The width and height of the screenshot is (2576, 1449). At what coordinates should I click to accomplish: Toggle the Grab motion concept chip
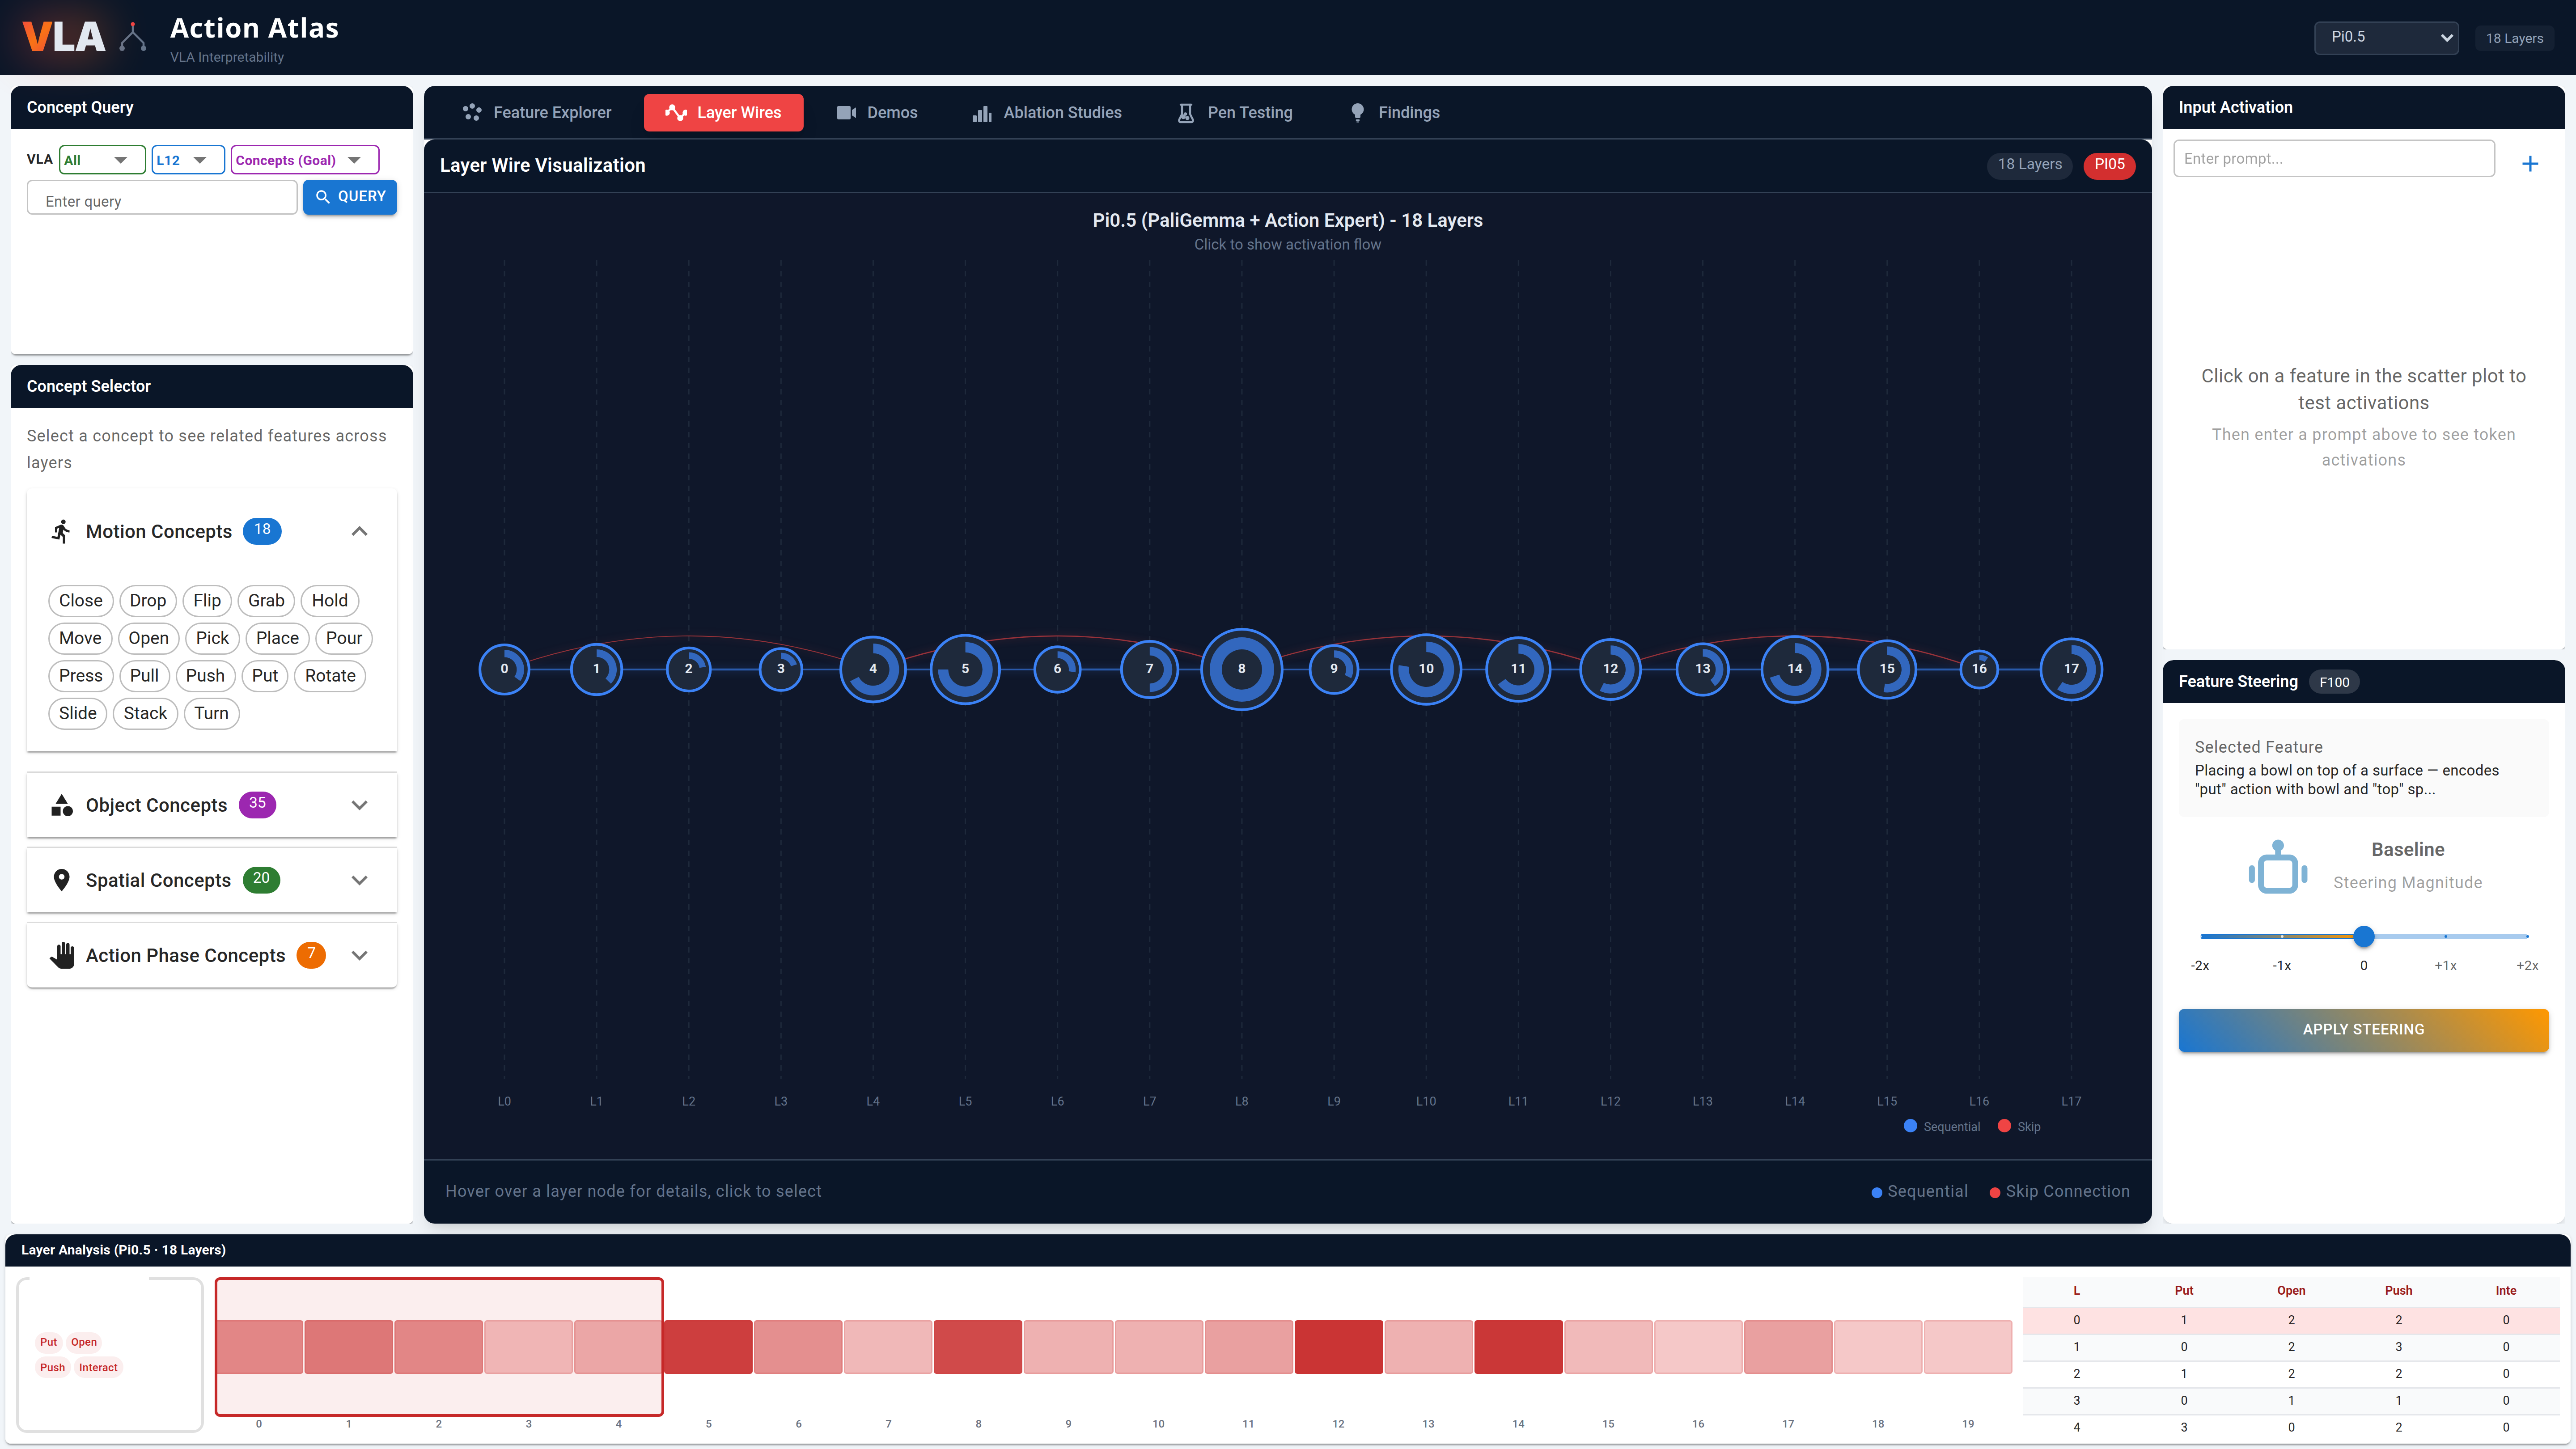point(265,600)
